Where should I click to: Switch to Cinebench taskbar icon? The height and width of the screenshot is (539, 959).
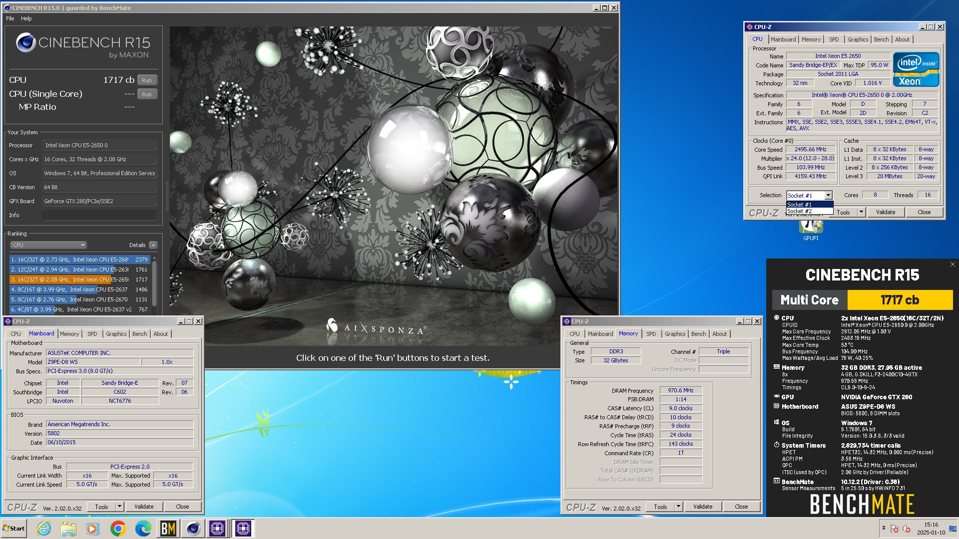(x=193, y=529)
